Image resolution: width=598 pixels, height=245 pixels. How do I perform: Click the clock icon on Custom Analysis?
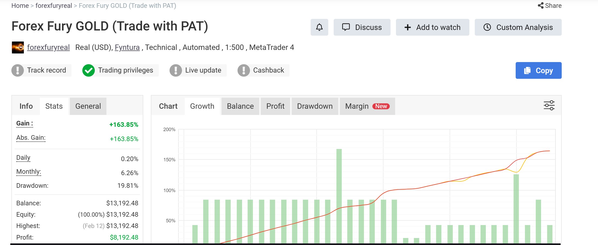tap(487, 27)
